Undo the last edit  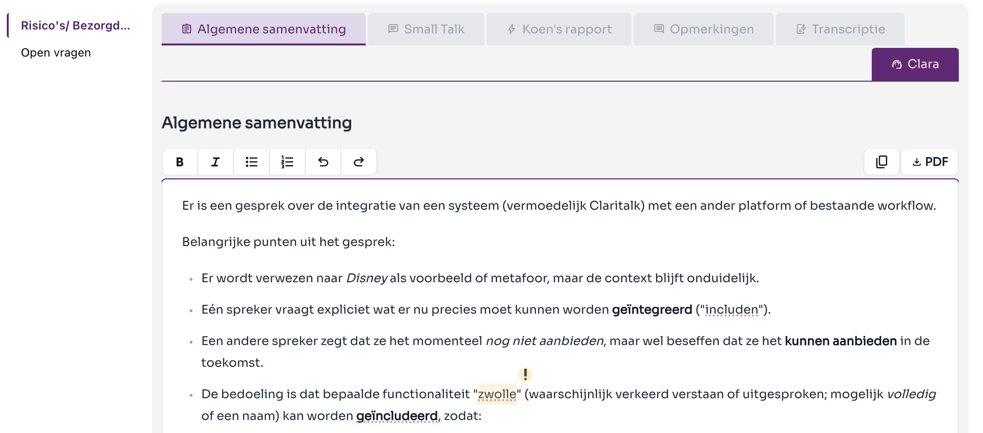(x=323, y=162)
